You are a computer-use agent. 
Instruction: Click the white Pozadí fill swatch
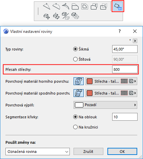point(79,105)
